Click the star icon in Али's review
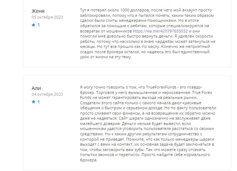 [33, 102]
